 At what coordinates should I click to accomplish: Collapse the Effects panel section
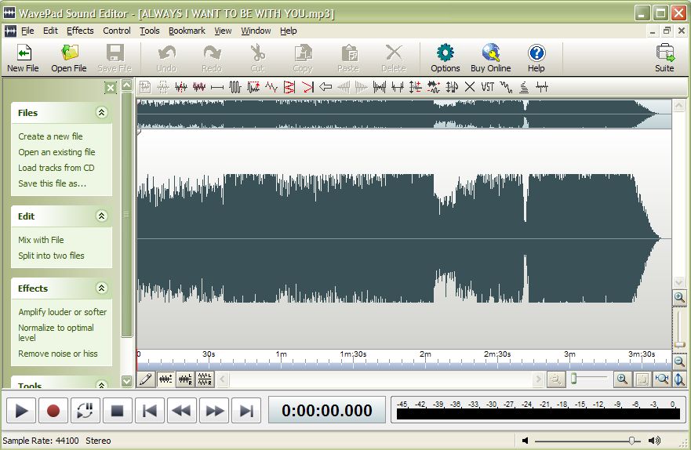tap(101, 288)
